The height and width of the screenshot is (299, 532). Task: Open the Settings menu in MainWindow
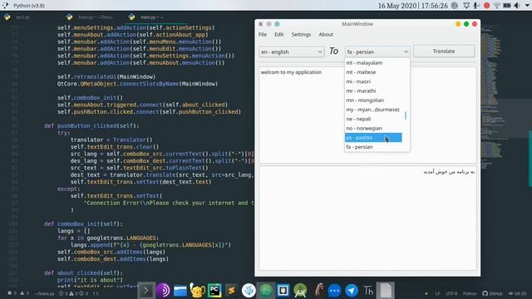[301, 35]
